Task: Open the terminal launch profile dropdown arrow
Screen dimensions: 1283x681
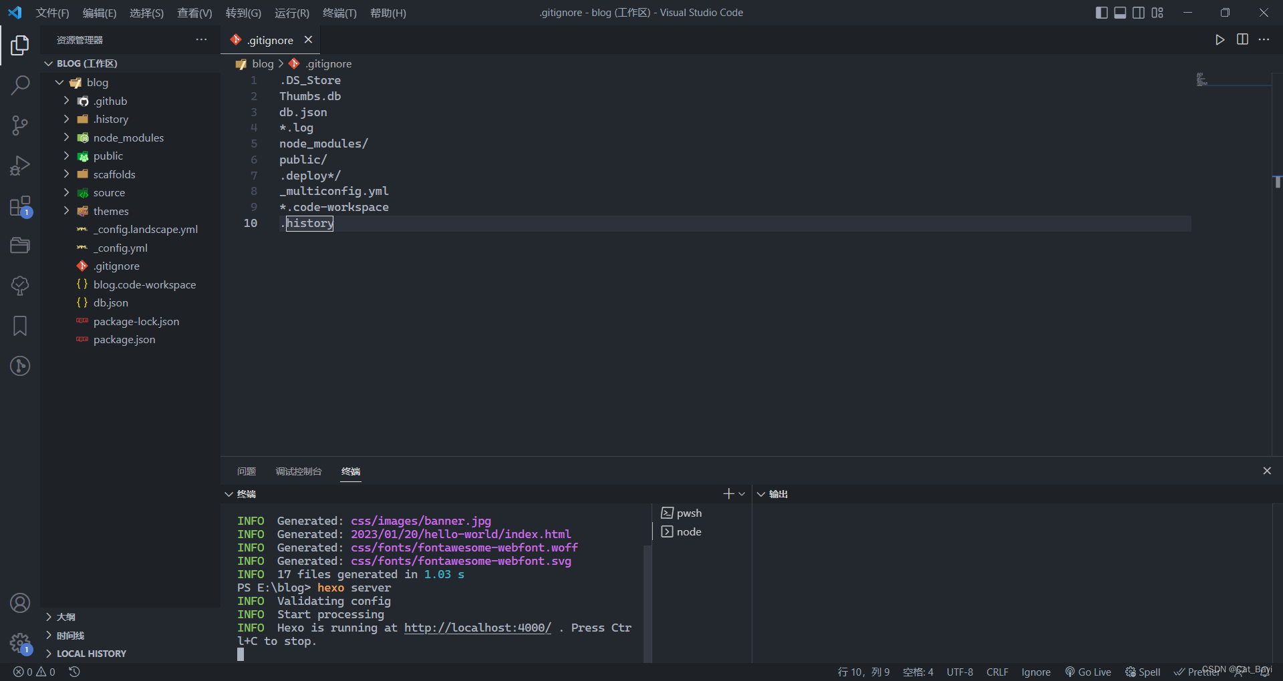Action: [x=742, y=494]
